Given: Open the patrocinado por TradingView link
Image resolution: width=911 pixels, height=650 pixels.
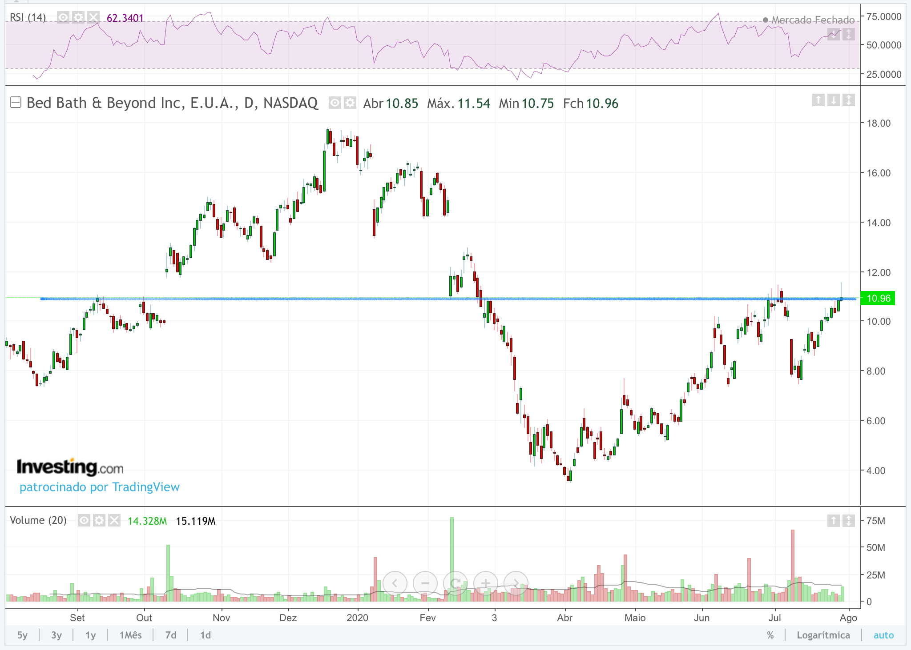Looking at the screenshot, I should tap(100, 487).
